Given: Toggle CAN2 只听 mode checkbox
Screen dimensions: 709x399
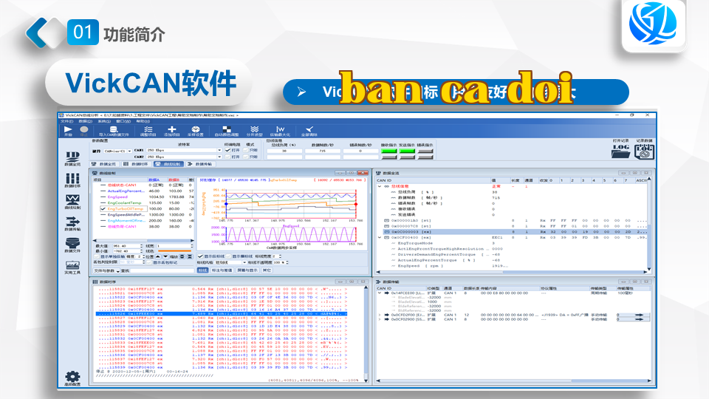Looking at the screenshot, I should tap(245, 157).
